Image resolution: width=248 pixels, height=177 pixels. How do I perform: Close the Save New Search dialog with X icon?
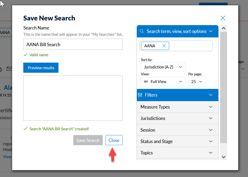pos(223,18)
